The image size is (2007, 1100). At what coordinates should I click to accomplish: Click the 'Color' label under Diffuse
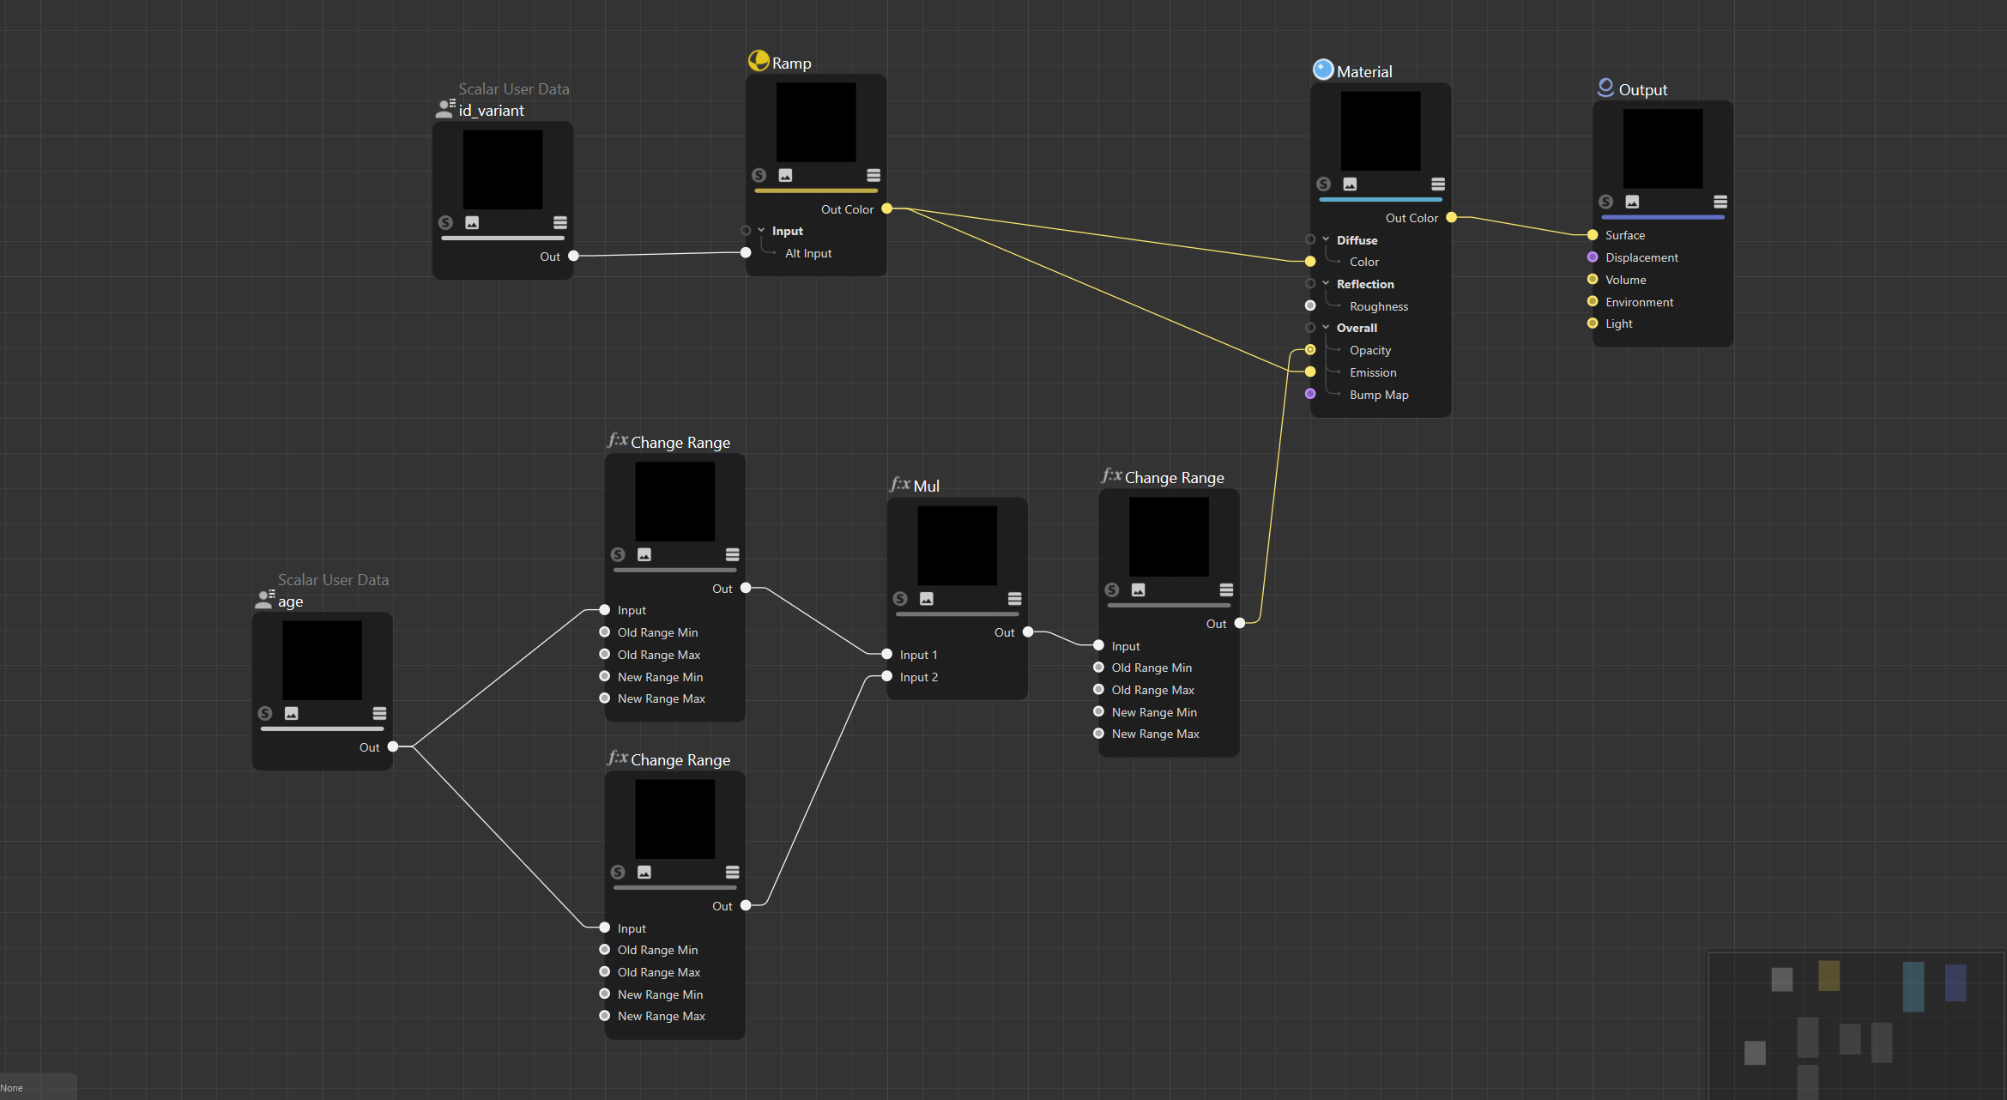point(1364,262)
